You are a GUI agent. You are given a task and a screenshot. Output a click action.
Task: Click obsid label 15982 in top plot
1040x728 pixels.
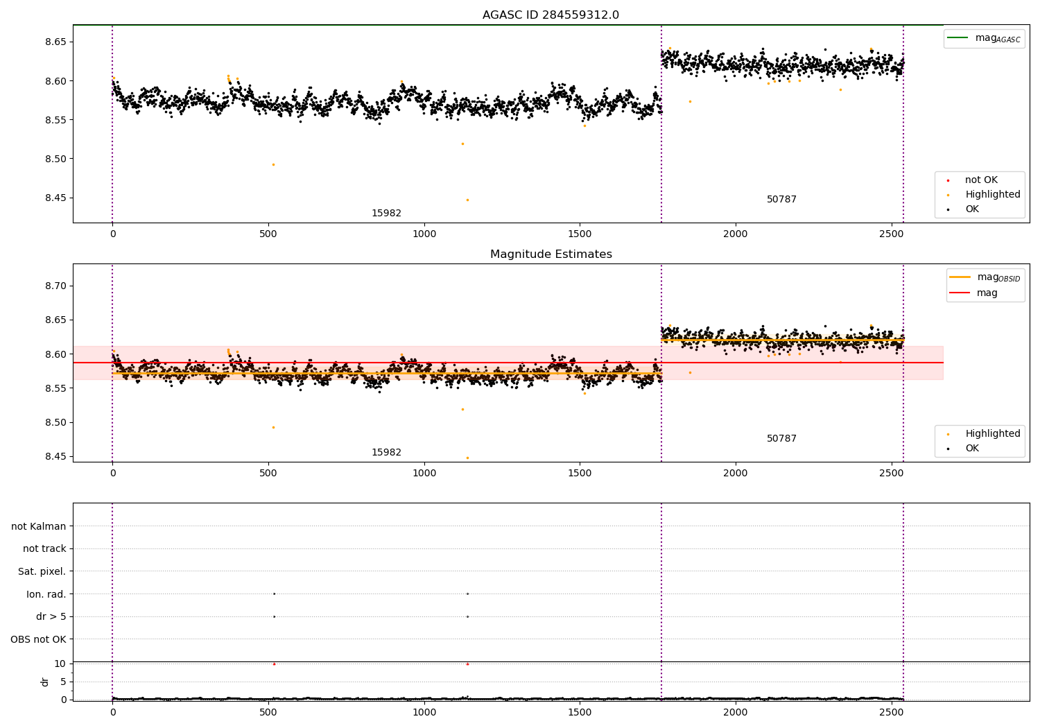coord(386,214)
